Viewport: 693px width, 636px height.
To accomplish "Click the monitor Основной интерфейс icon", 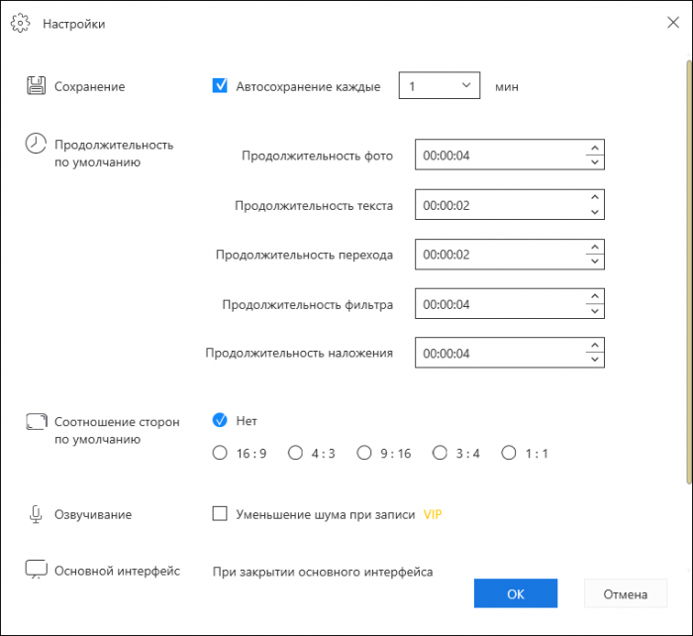I will 37,571.
